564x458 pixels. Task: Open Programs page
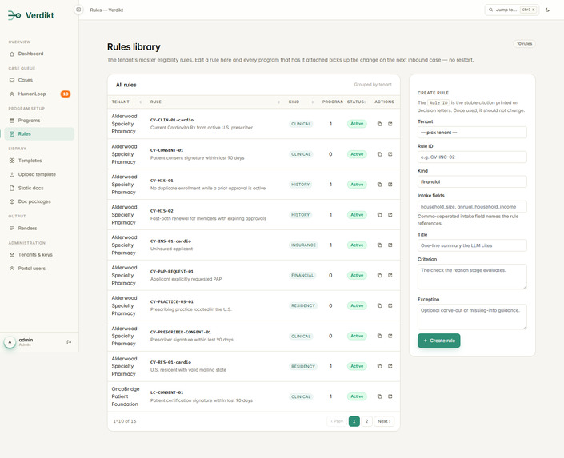coord(39,121)
